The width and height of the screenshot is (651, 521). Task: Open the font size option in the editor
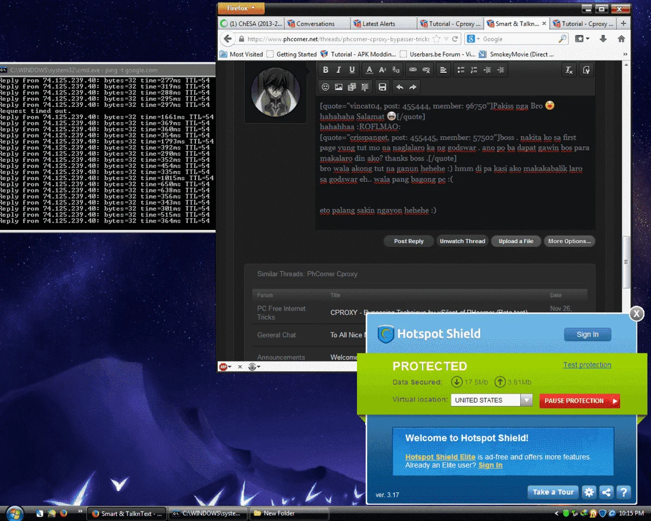coord(382,69)
